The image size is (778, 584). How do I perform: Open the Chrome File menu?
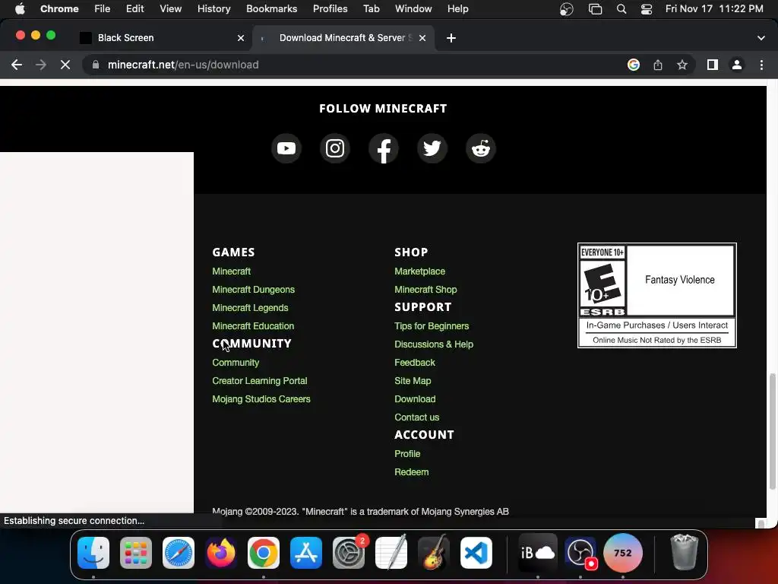point(103,9)
